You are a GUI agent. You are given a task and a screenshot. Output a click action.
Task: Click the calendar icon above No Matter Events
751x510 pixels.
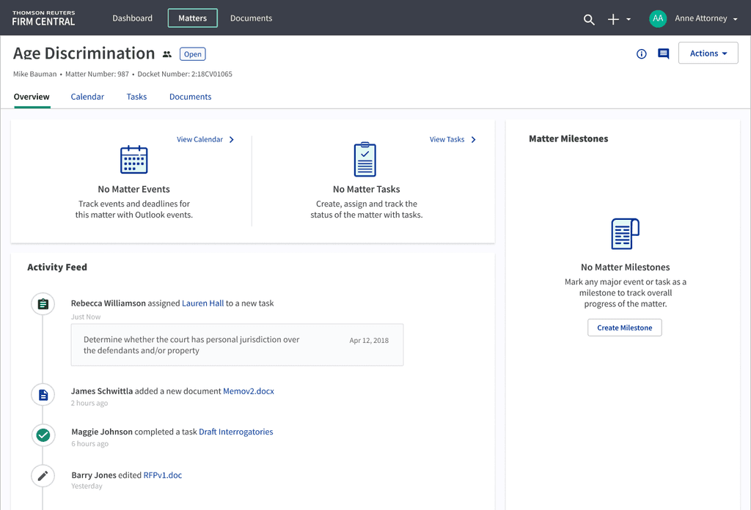pyautogui.click(x=134, y=160)
